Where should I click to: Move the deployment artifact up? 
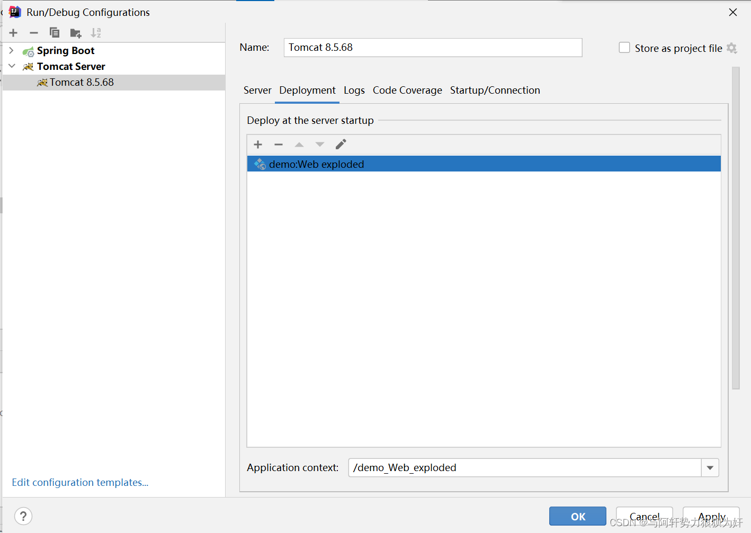299,144
